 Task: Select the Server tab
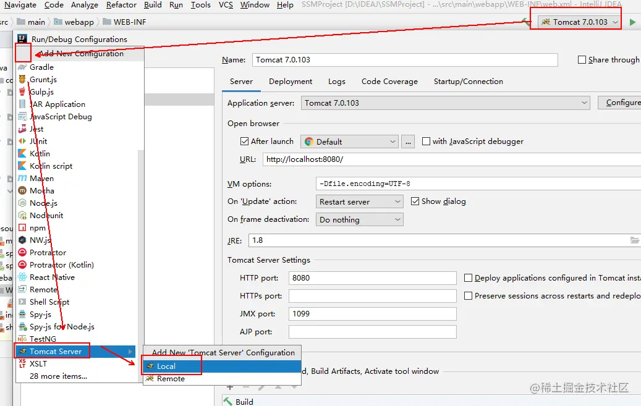tap(241, 82)
